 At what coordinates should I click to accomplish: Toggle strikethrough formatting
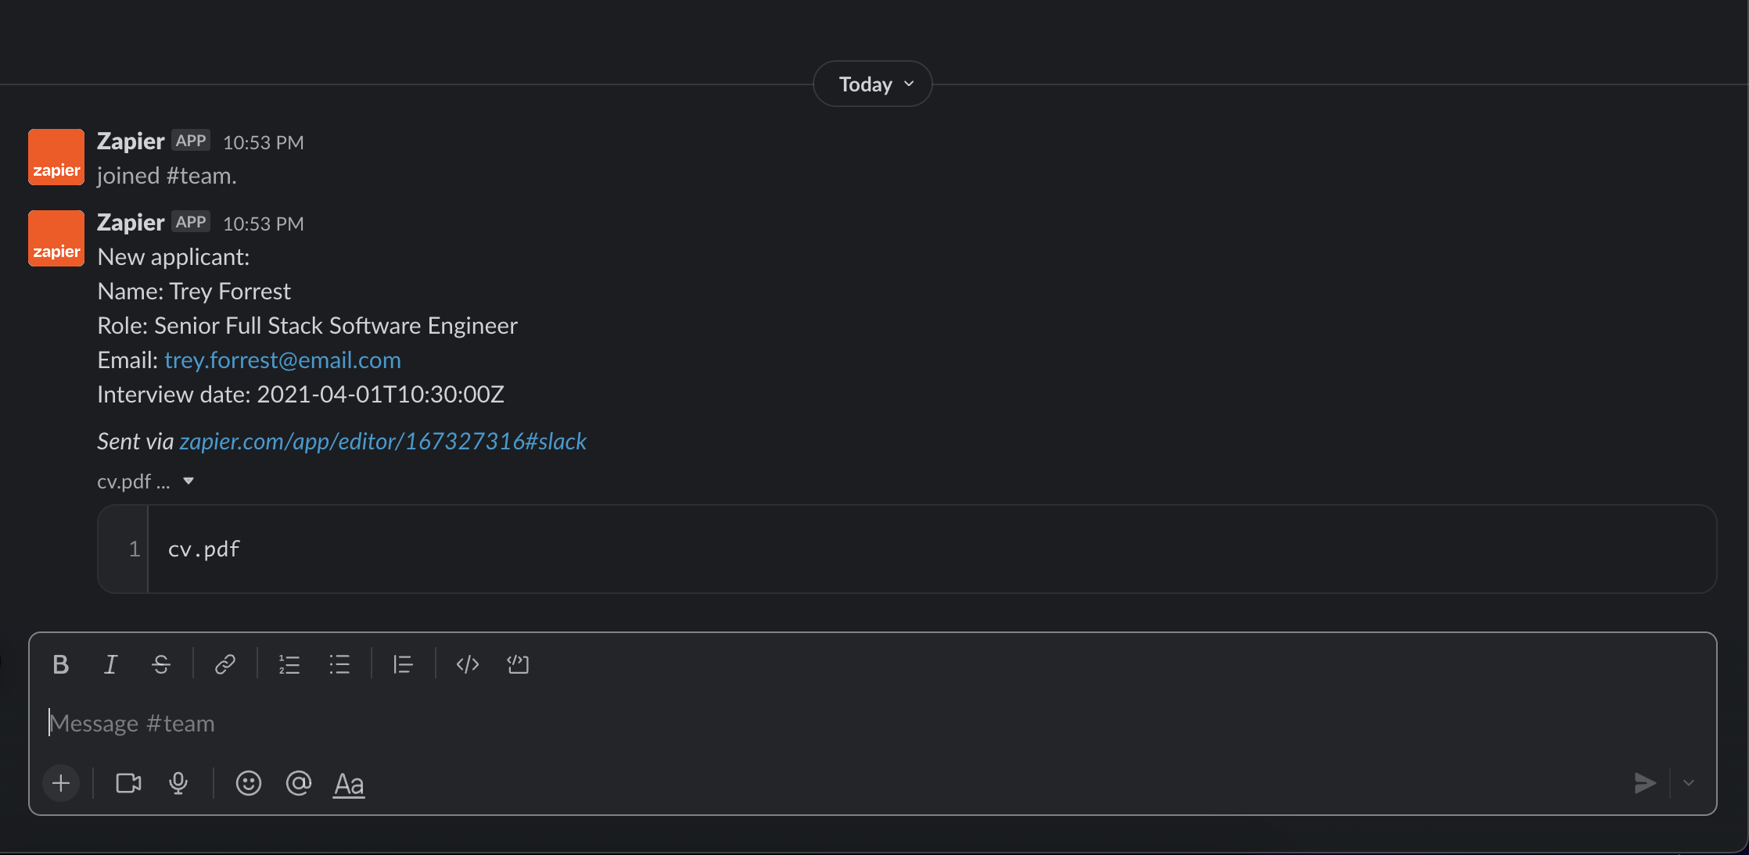(161, 664)
